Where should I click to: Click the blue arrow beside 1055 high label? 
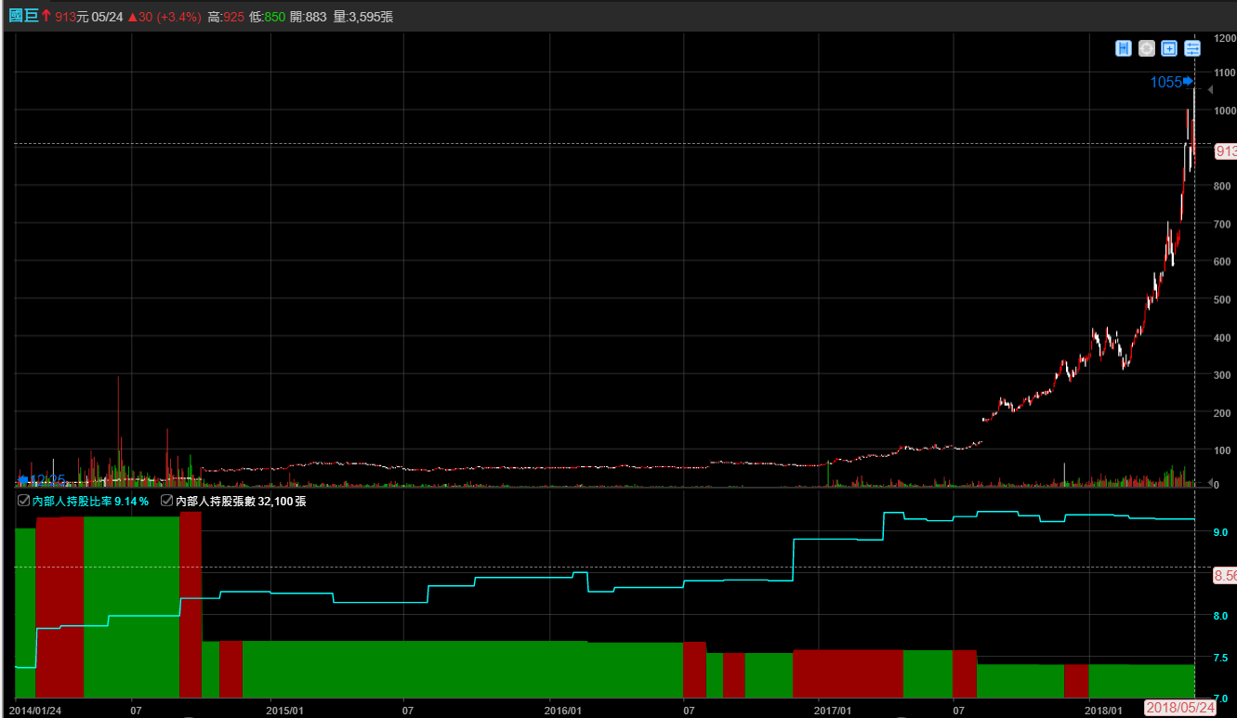pos(1188,82)
